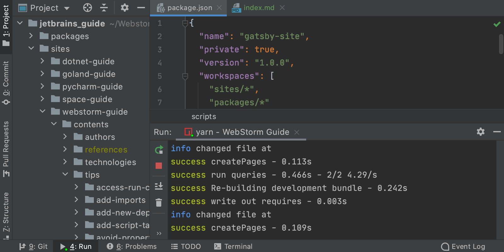Viewport: 504px width, 252px height.
Task: Click Collapse All icon in Project toolbar
Action: tap(104, 8)
